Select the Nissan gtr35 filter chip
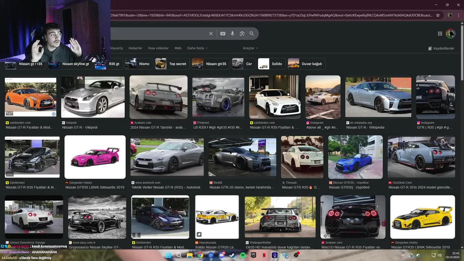Screen dimensions: 464x261 click(211, 64)
